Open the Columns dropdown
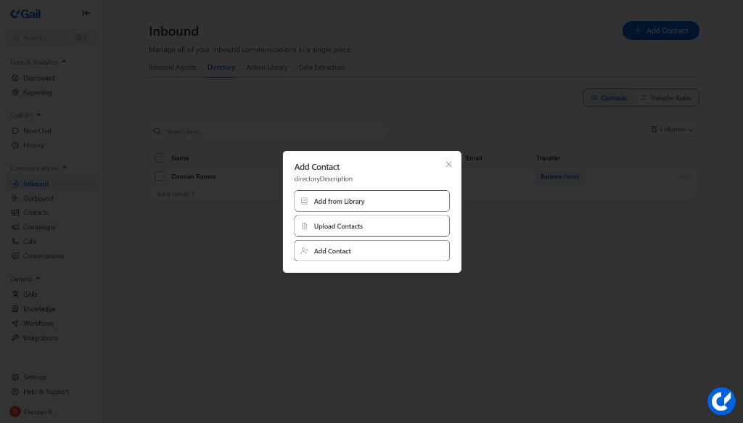Image resolution: width=743 pixels, height=423 pixels. click(671, 129)
